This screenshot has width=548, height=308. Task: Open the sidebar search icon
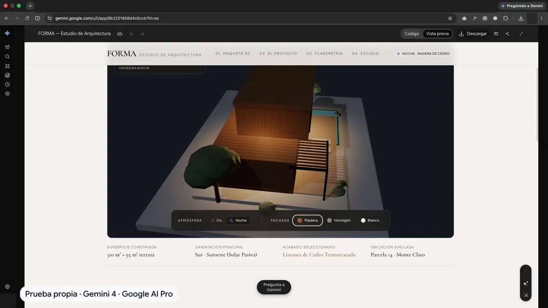click(7, 56)
